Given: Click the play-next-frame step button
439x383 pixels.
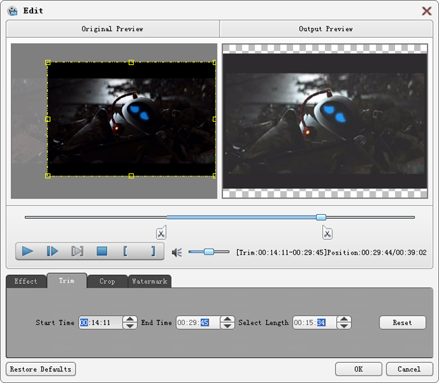Looking at the screenshot, I should (53, 251).
